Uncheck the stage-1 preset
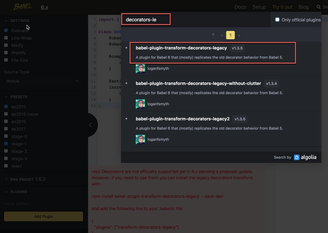 (6, 144)
